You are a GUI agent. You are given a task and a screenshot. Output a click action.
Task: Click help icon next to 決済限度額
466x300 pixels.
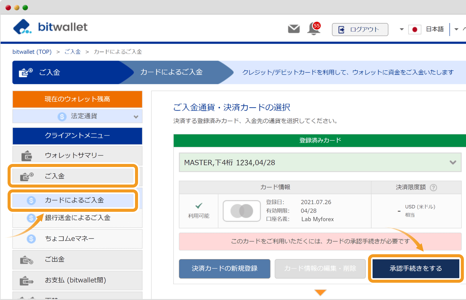[434, 188]
